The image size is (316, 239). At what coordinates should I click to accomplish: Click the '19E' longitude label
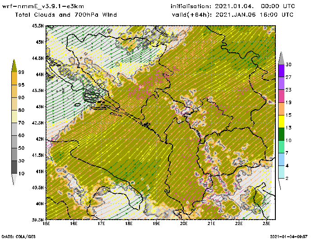pos(156,224)
